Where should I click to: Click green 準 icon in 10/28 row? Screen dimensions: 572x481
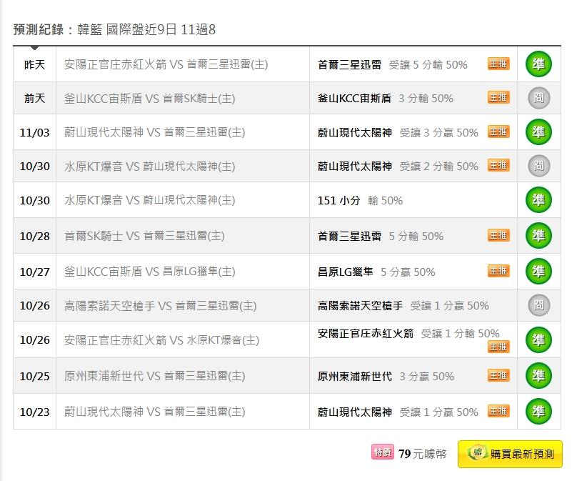pyautogui.click(x=538, y=236)
